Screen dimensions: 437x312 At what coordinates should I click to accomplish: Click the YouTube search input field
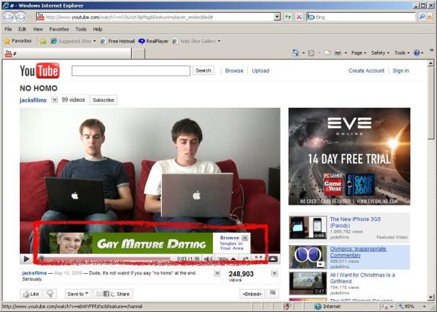(129, 70)
